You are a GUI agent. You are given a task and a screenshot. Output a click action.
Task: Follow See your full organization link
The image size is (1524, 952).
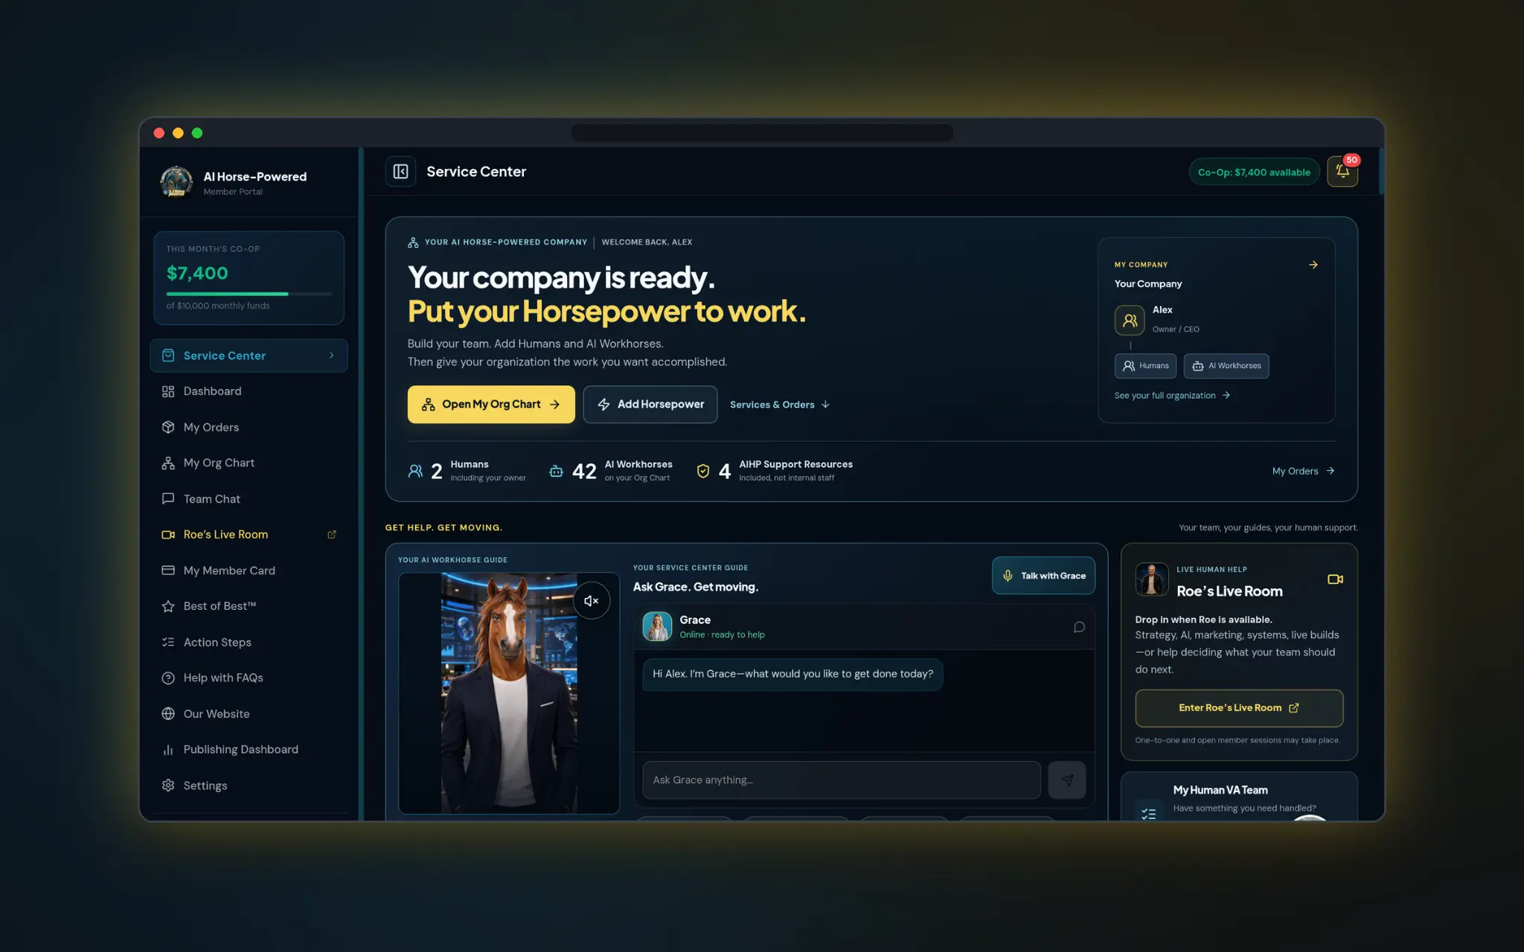click(1172, 396)
